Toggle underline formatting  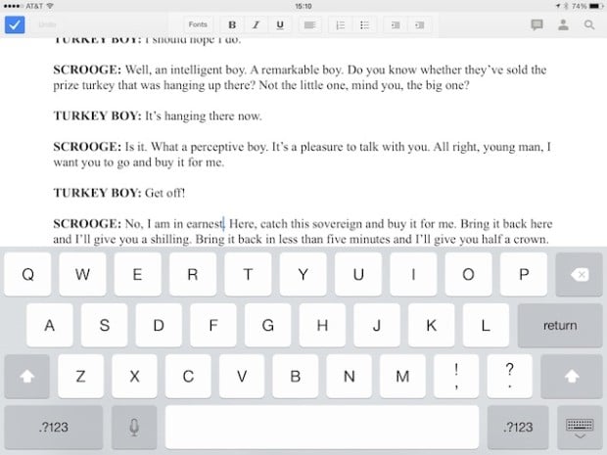[x=280, y=24]
